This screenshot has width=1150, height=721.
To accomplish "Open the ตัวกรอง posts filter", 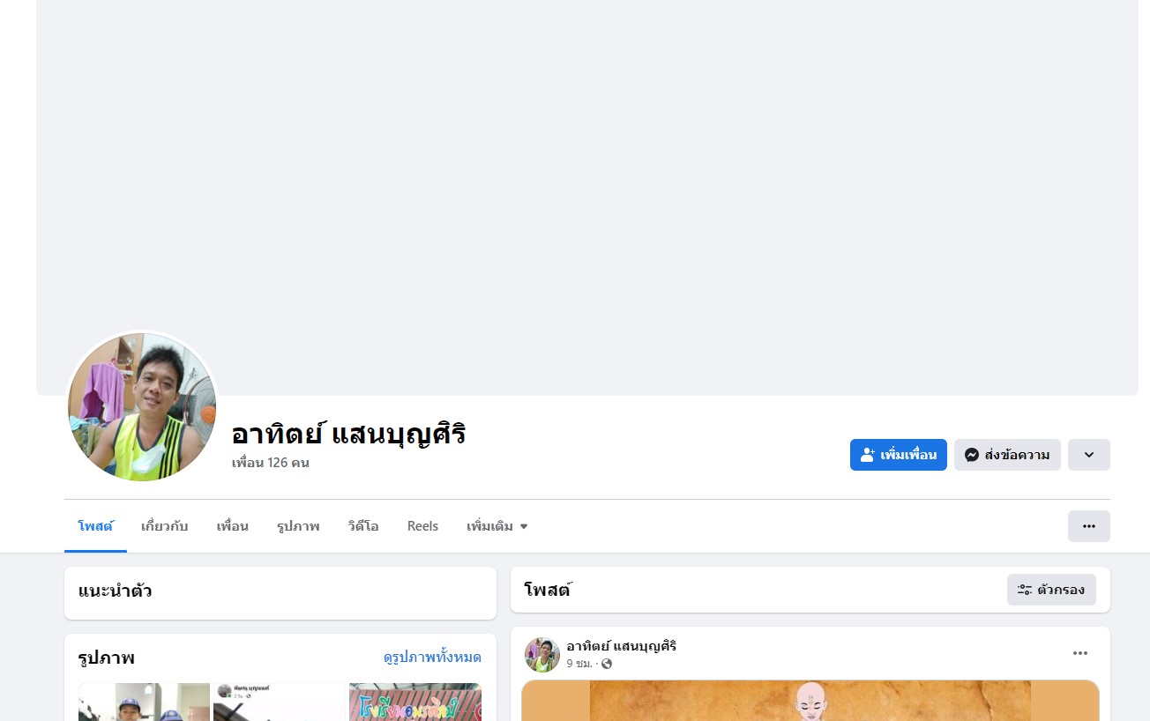I will (x=1051, y=590).
